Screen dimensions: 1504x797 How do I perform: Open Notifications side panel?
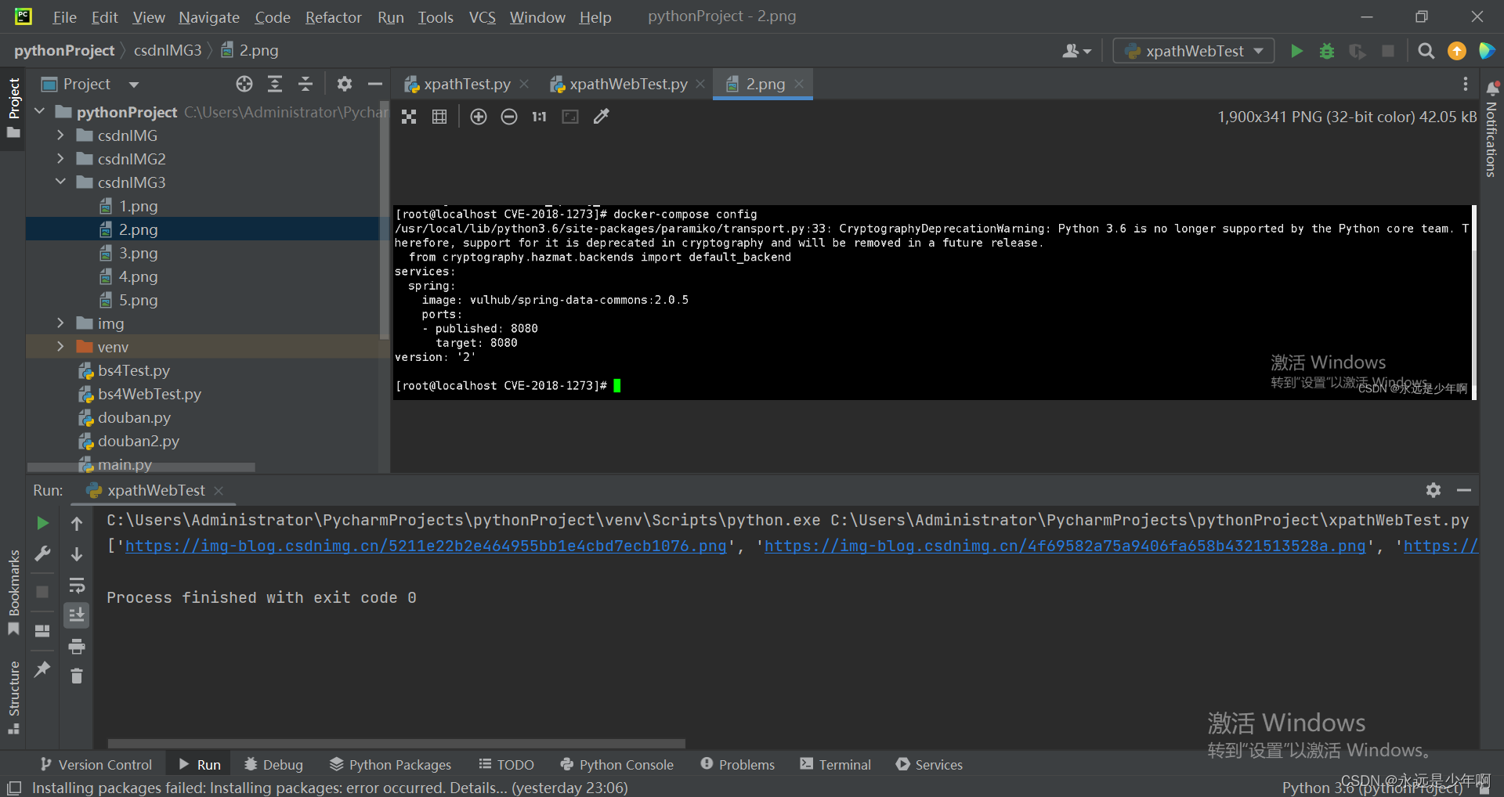(x=1491, y=129)
